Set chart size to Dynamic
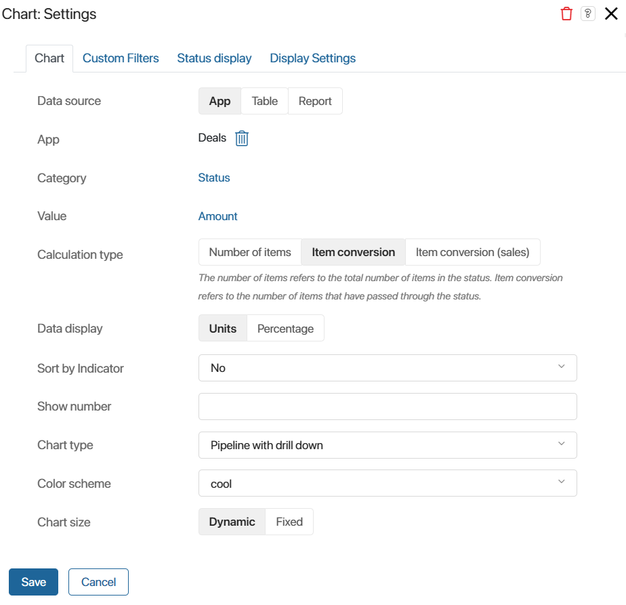This screenshot has width=626, height=605. (x=232, y=522)
